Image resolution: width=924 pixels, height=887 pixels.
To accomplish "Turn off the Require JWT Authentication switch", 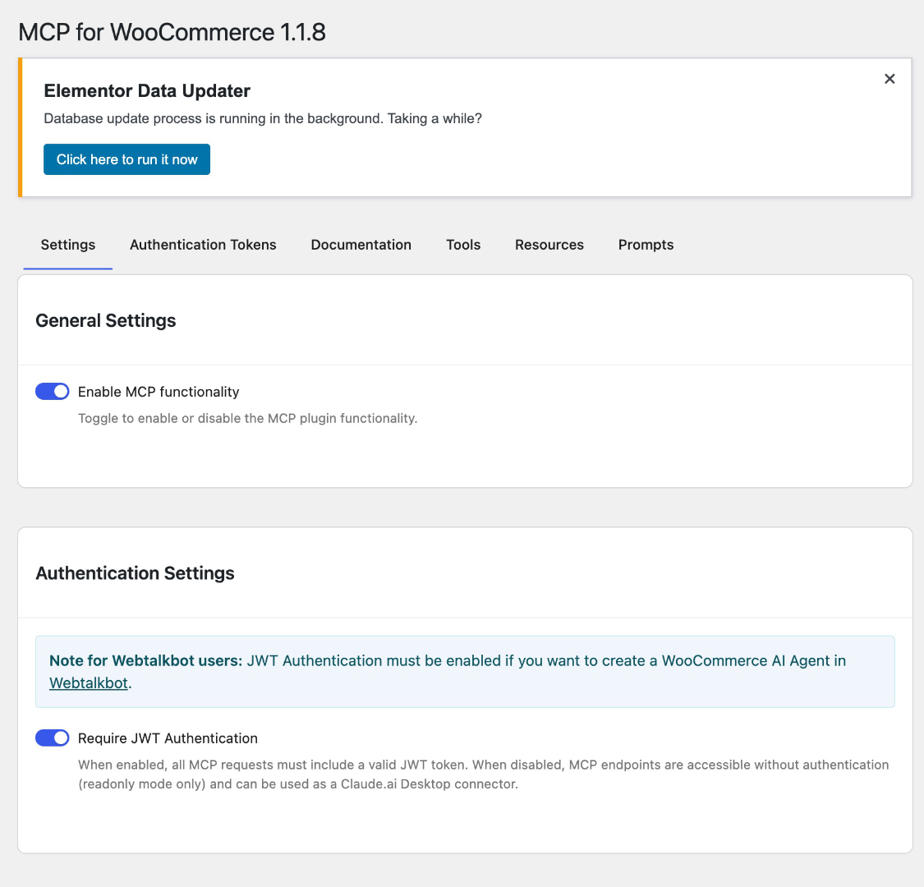I will (x=53, y=738).
